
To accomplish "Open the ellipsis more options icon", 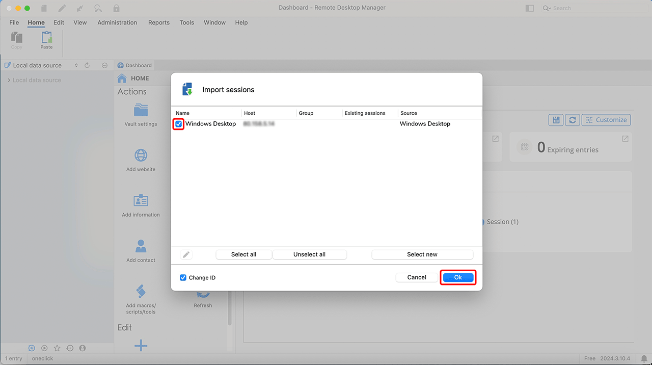I will pyautogui.click(x=104, y=65).
